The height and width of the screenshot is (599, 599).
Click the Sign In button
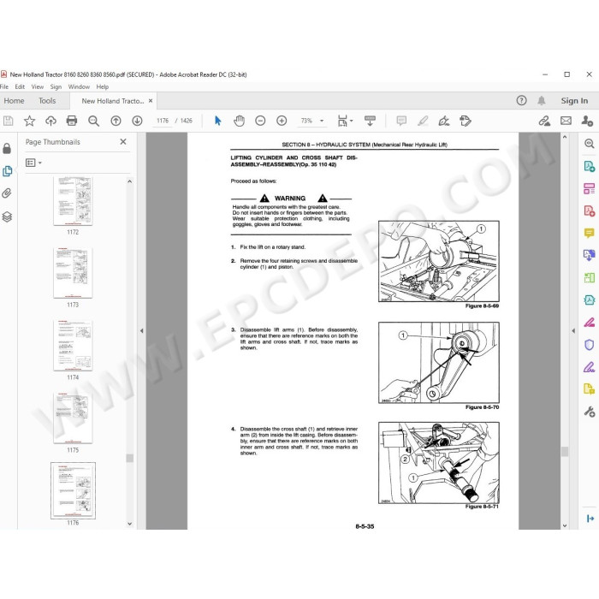[574, 100]
